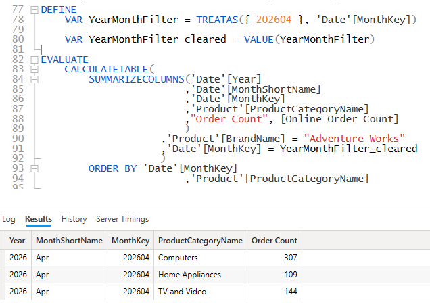This screenshot has width=430, height=303.
Task: Click the VALUE function in line 80
Action: (259, 39)
